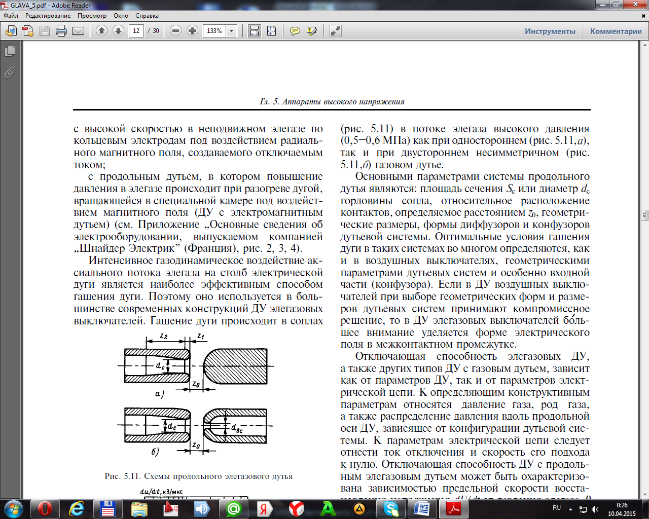649x519 pixels.
Task: Open the AutoCAD taskbar icon
Action: click(x=170, y=509)
